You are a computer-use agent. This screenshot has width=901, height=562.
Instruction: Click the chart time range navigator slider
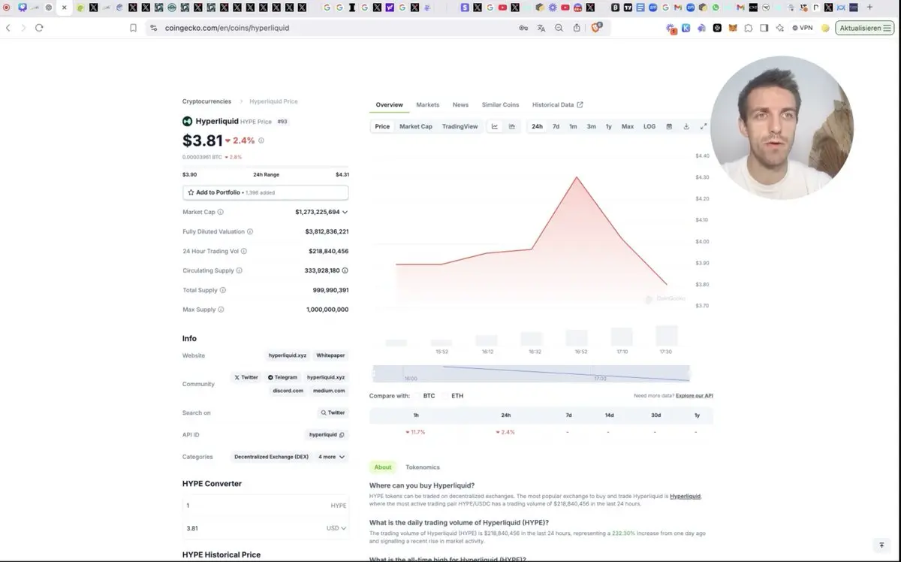click(531, 373)
